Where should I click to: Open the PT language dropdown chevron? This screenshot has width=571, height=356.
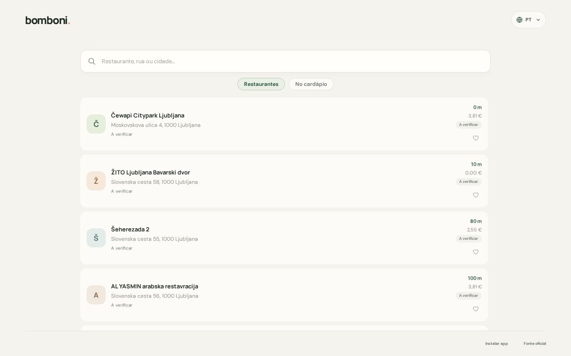pos(538,20)
